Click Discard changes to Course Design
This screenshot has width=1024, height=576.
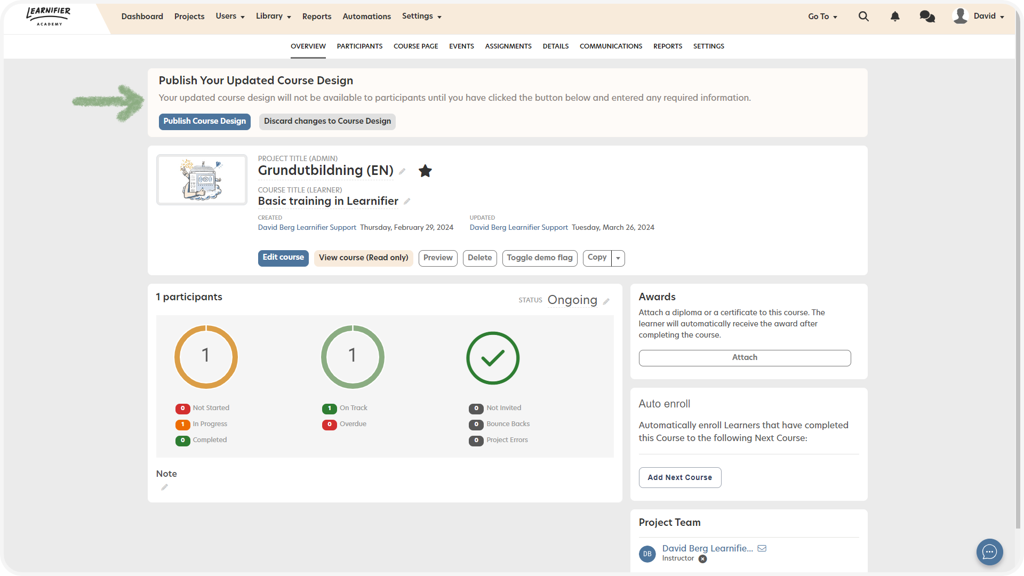pyautogui.click(x=327, y=122)
